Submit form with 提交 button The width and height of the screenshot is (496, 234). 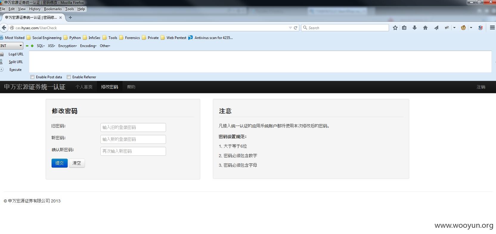click(60, 163)
